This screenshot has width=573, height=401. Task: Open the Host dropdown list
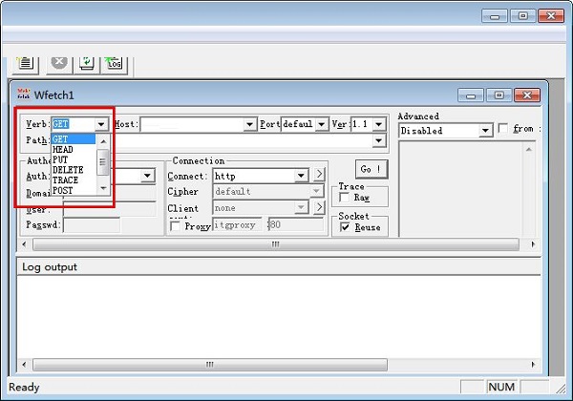coord(250,124)
